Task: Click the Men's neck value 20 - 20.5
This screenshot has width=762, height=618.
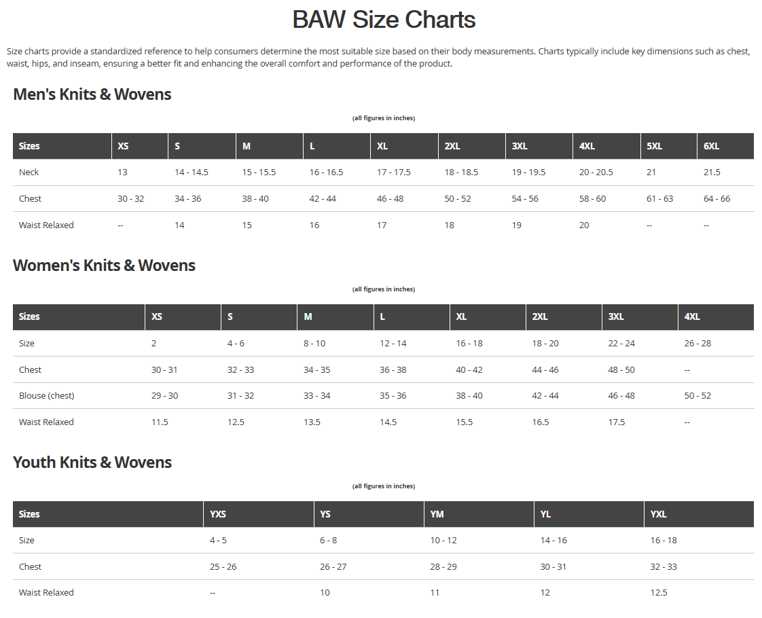Action: pos(596,172)
